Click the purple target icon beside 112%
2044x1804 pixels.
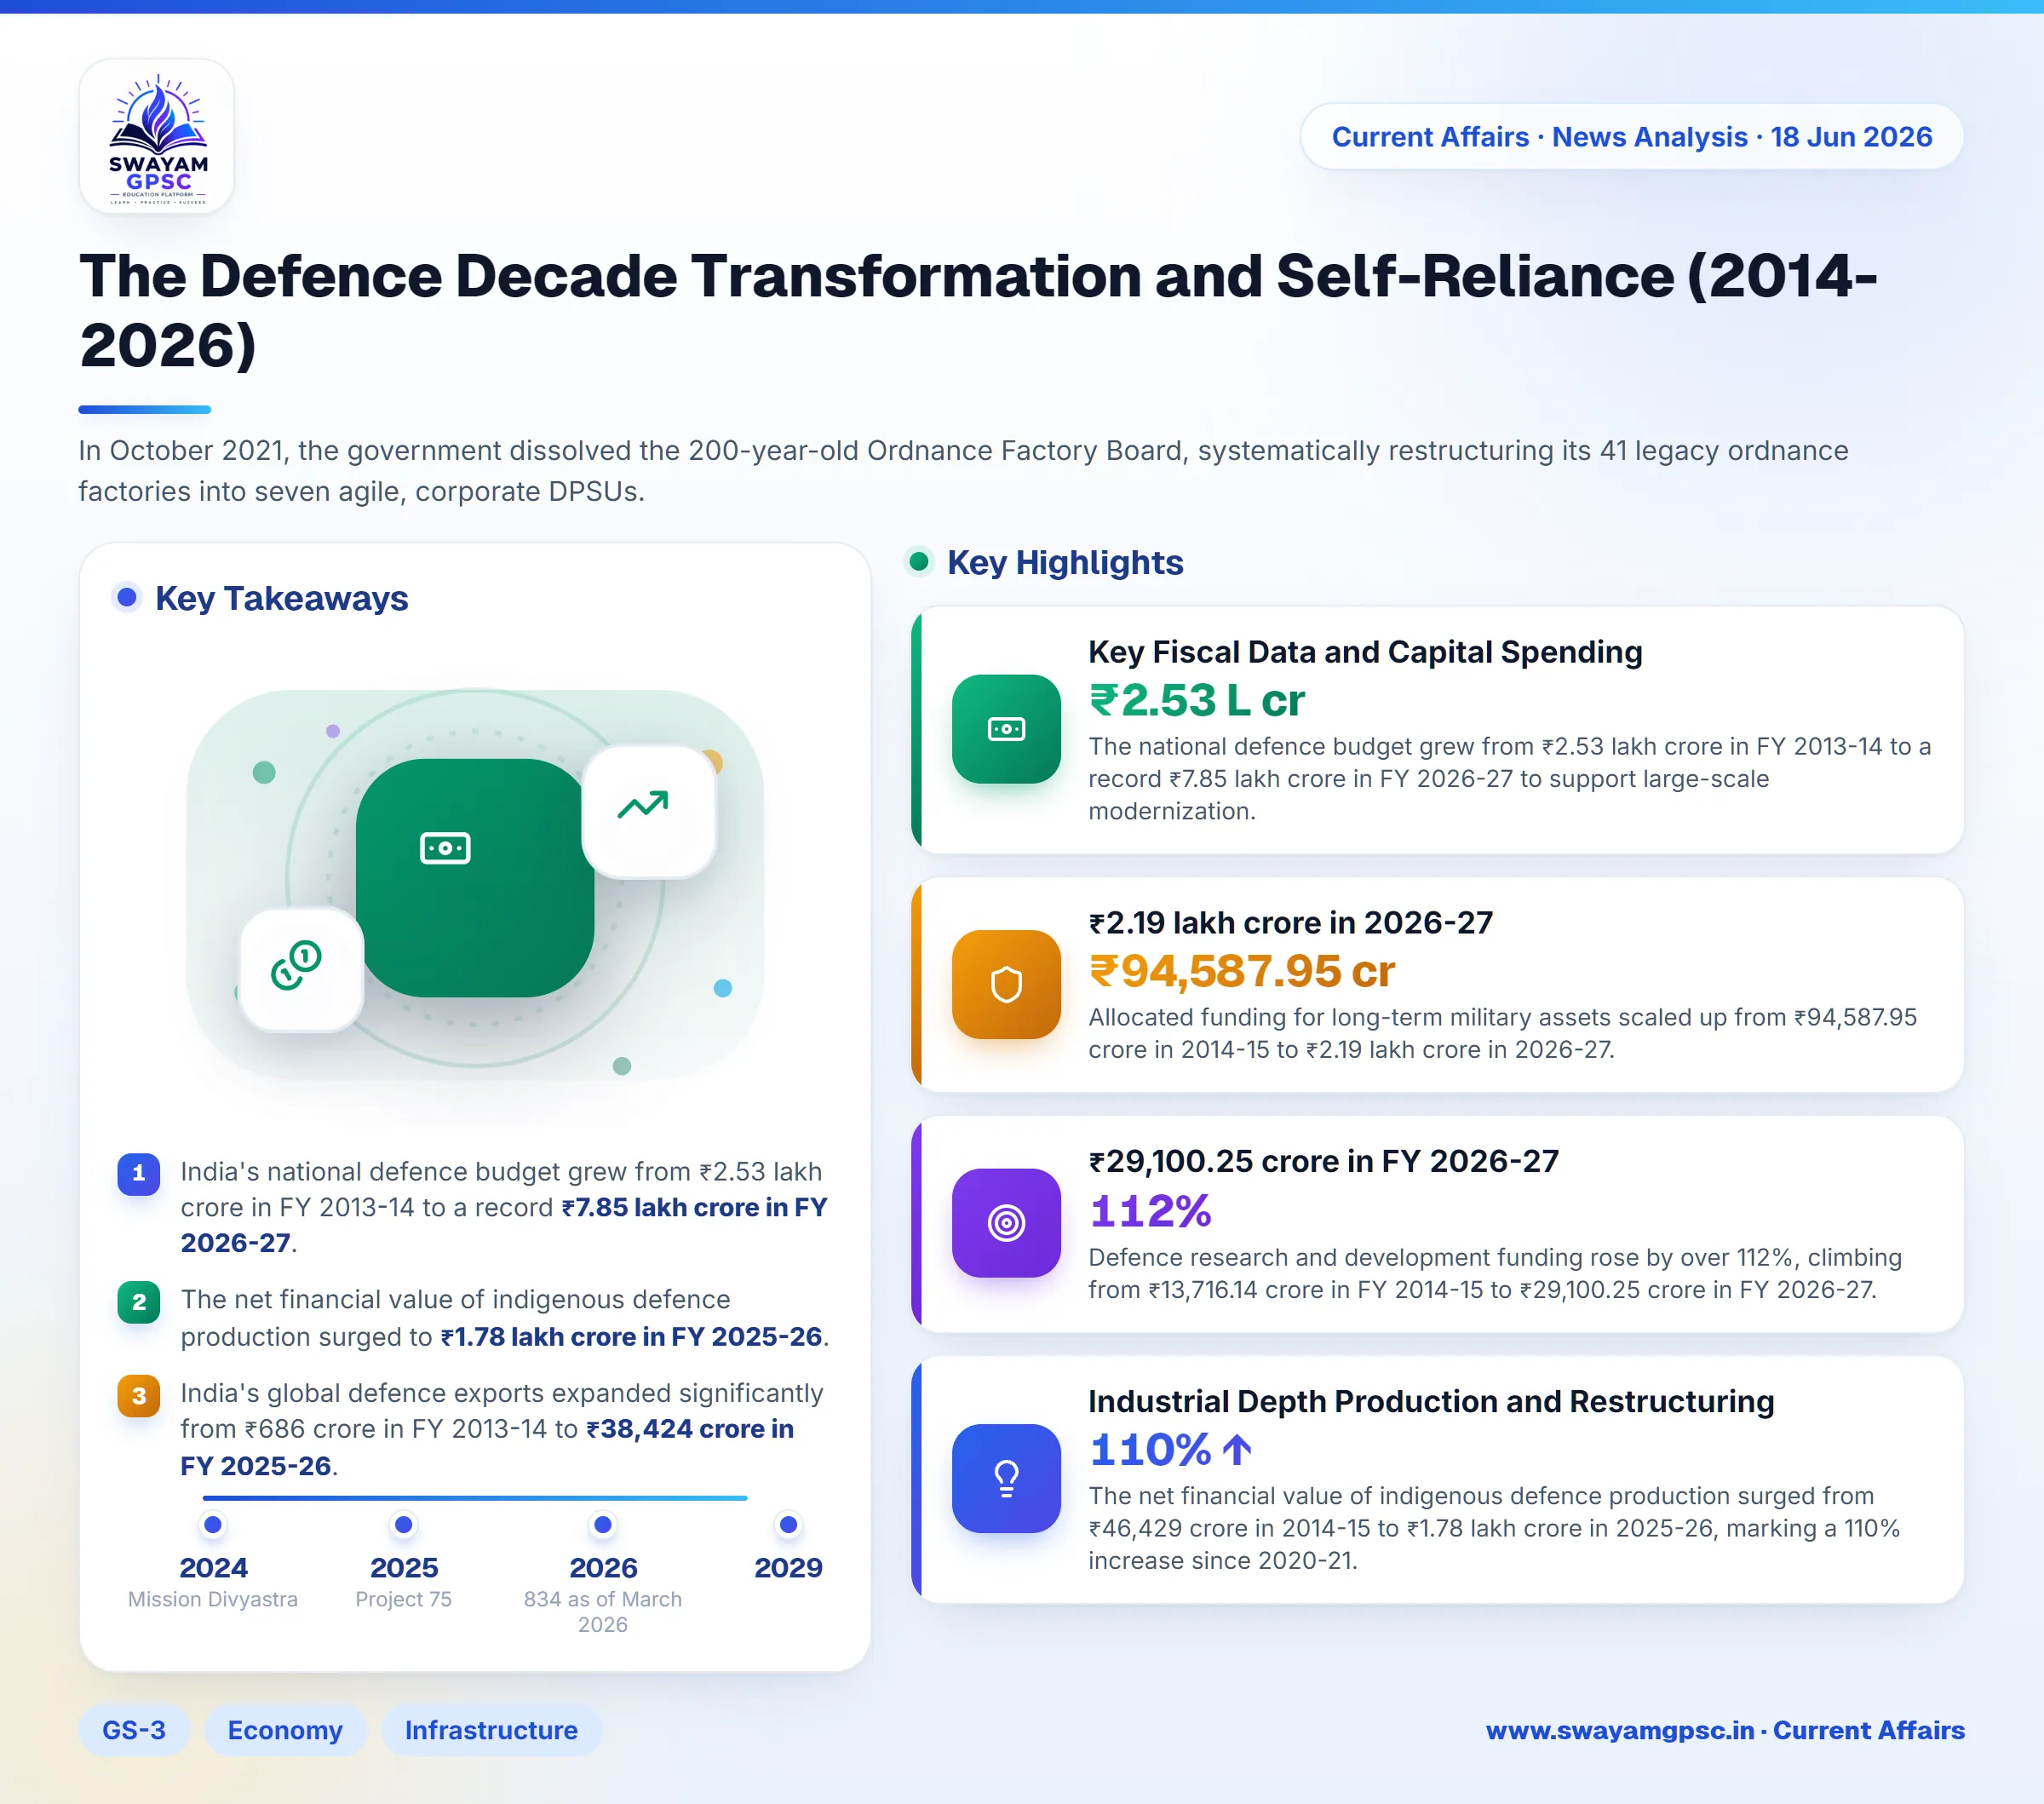tap(1006, 1223)
